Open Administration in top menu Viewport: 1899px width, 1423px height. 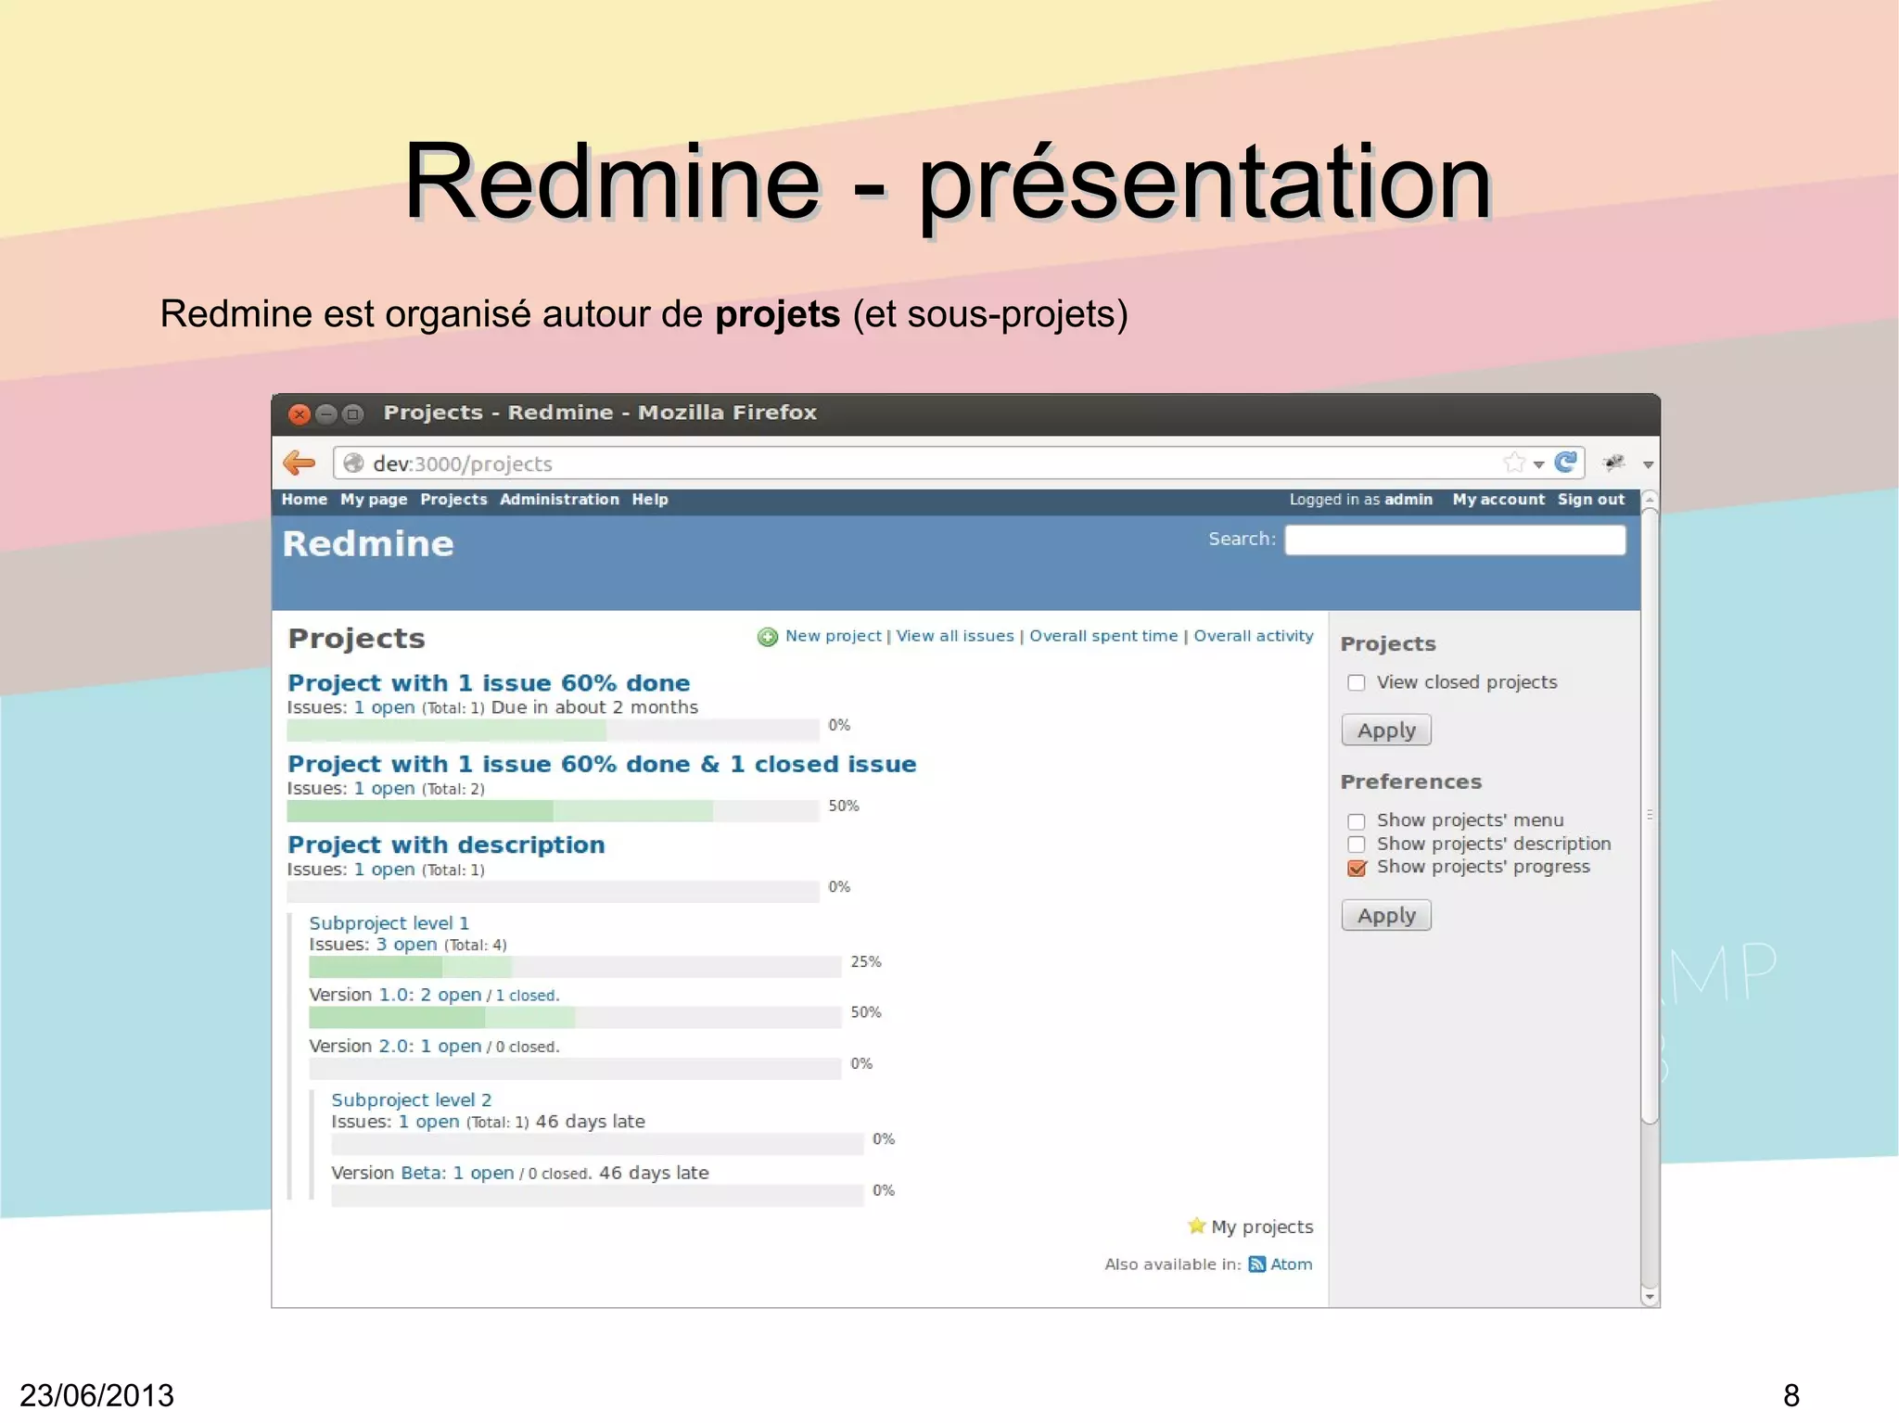[559, 500]
